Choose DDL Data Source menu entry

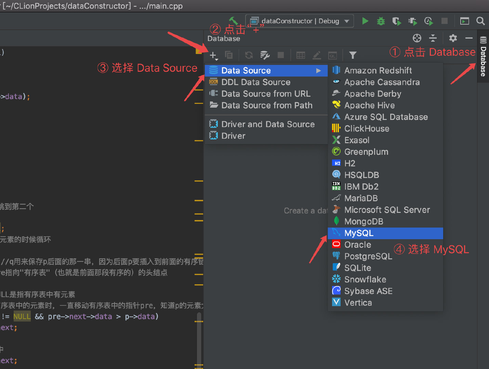pyautogui.click(x=266, y=82)
